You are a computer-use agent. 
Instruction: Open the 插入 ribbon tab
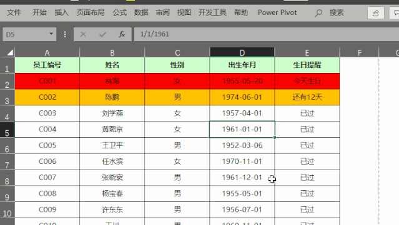(62, 12)
